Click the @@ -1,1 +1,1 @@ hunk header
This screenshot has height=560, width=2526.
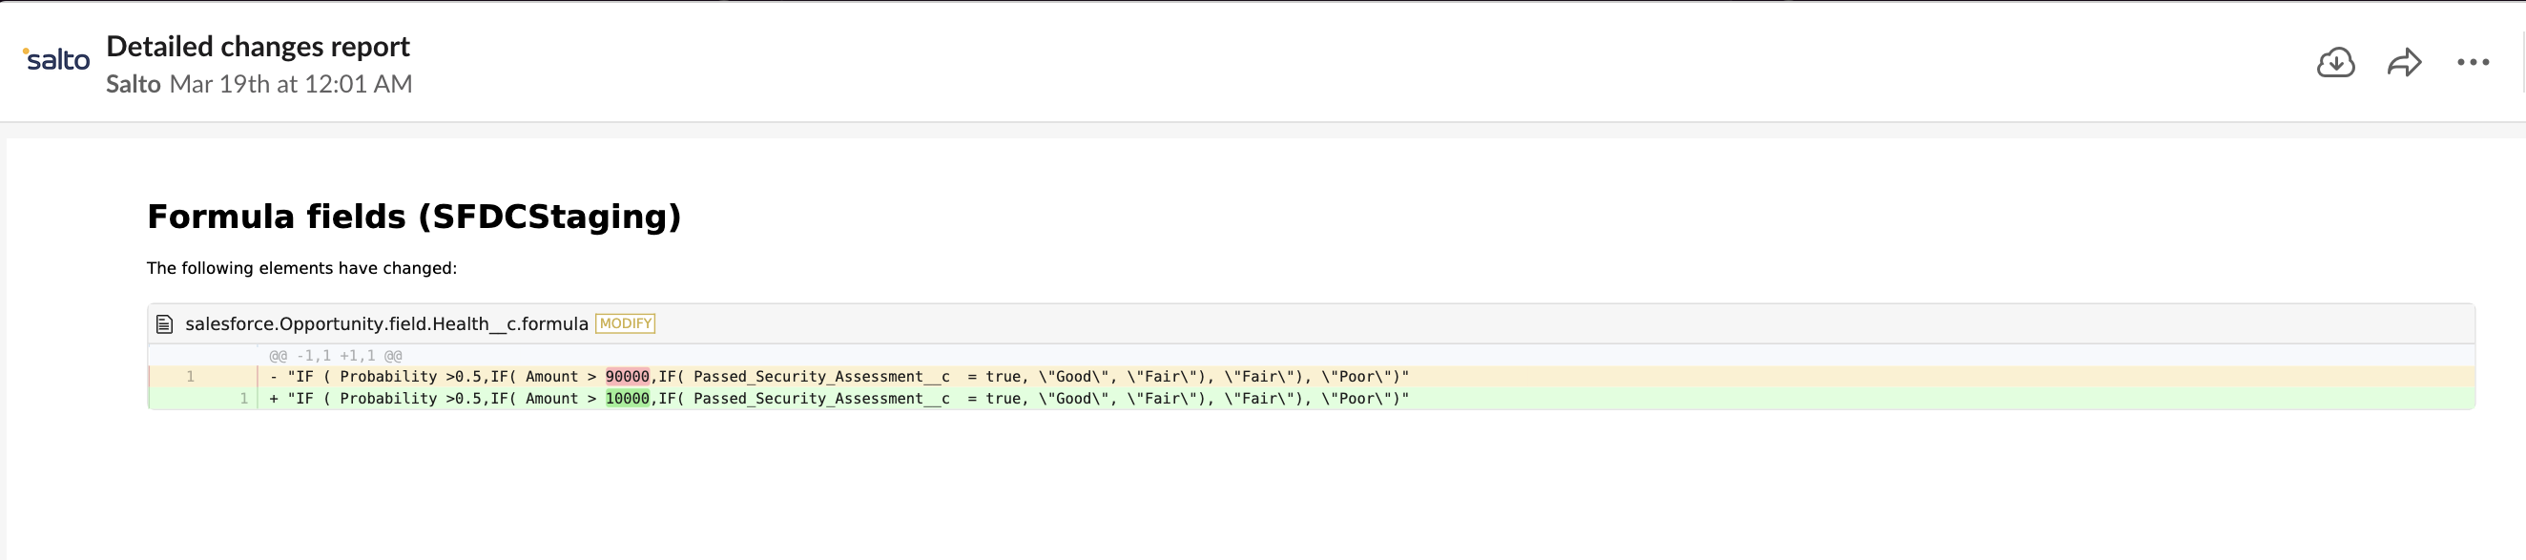pyautogui.click(x=336, y=356)
